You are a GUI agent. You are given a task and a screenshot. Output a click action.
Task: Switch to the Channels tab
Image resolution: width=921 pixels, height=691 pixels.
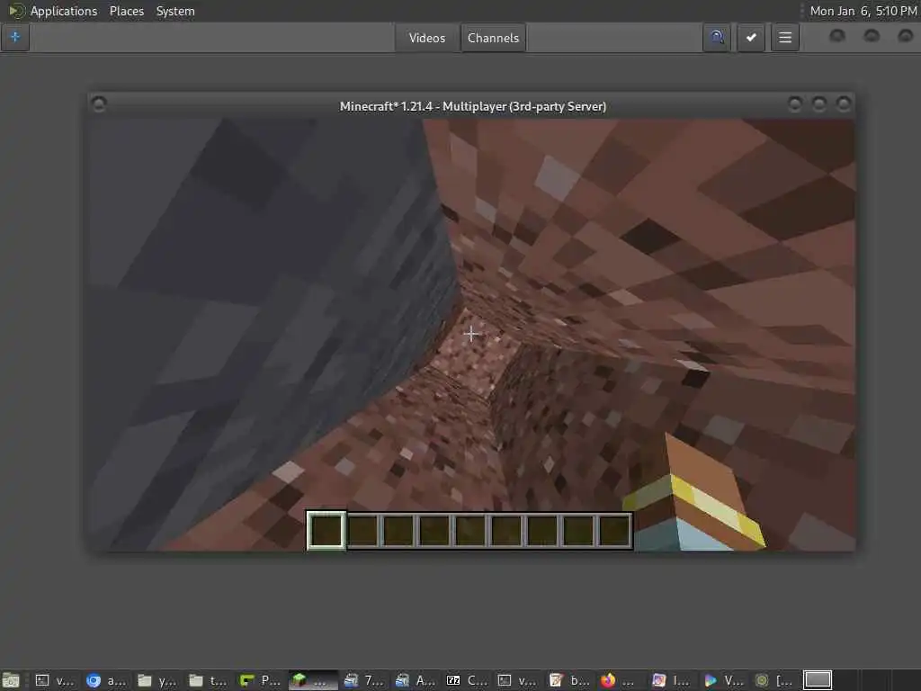(494, 38)
